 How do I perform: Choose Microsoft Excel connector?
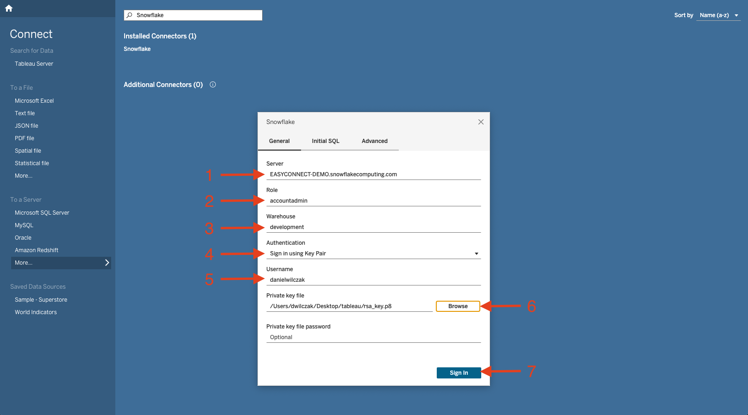click(34, 101)
